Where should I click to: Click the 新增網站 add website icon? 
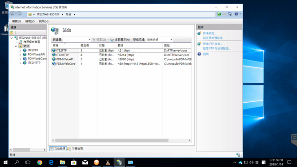[x=199, y=33]
